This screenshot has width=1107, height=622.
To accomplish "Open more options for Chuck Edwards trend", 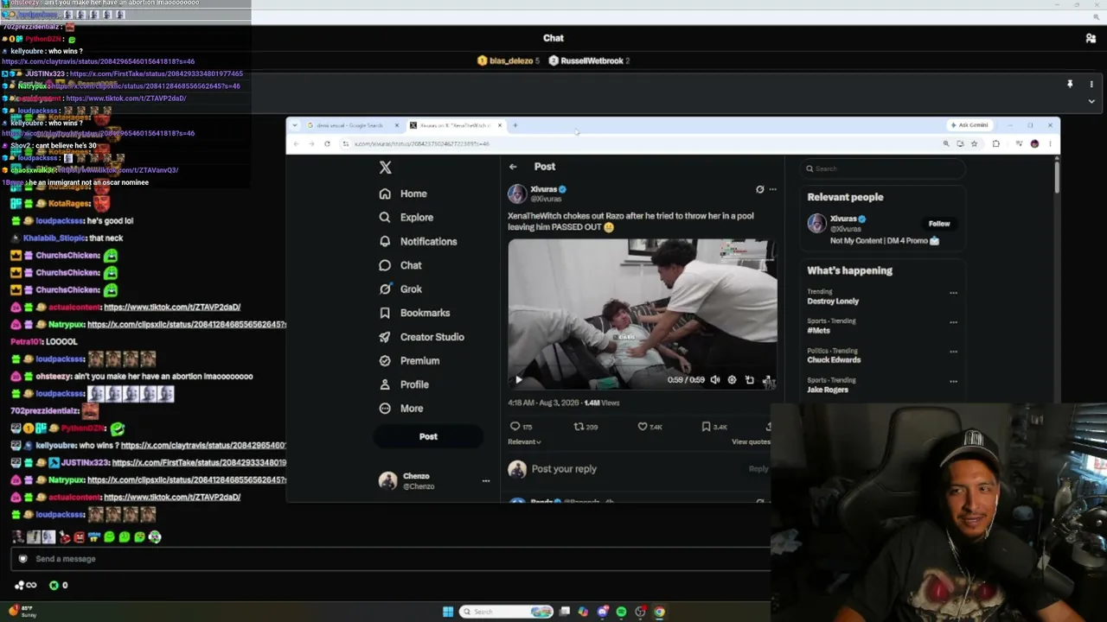I will 954,352.
